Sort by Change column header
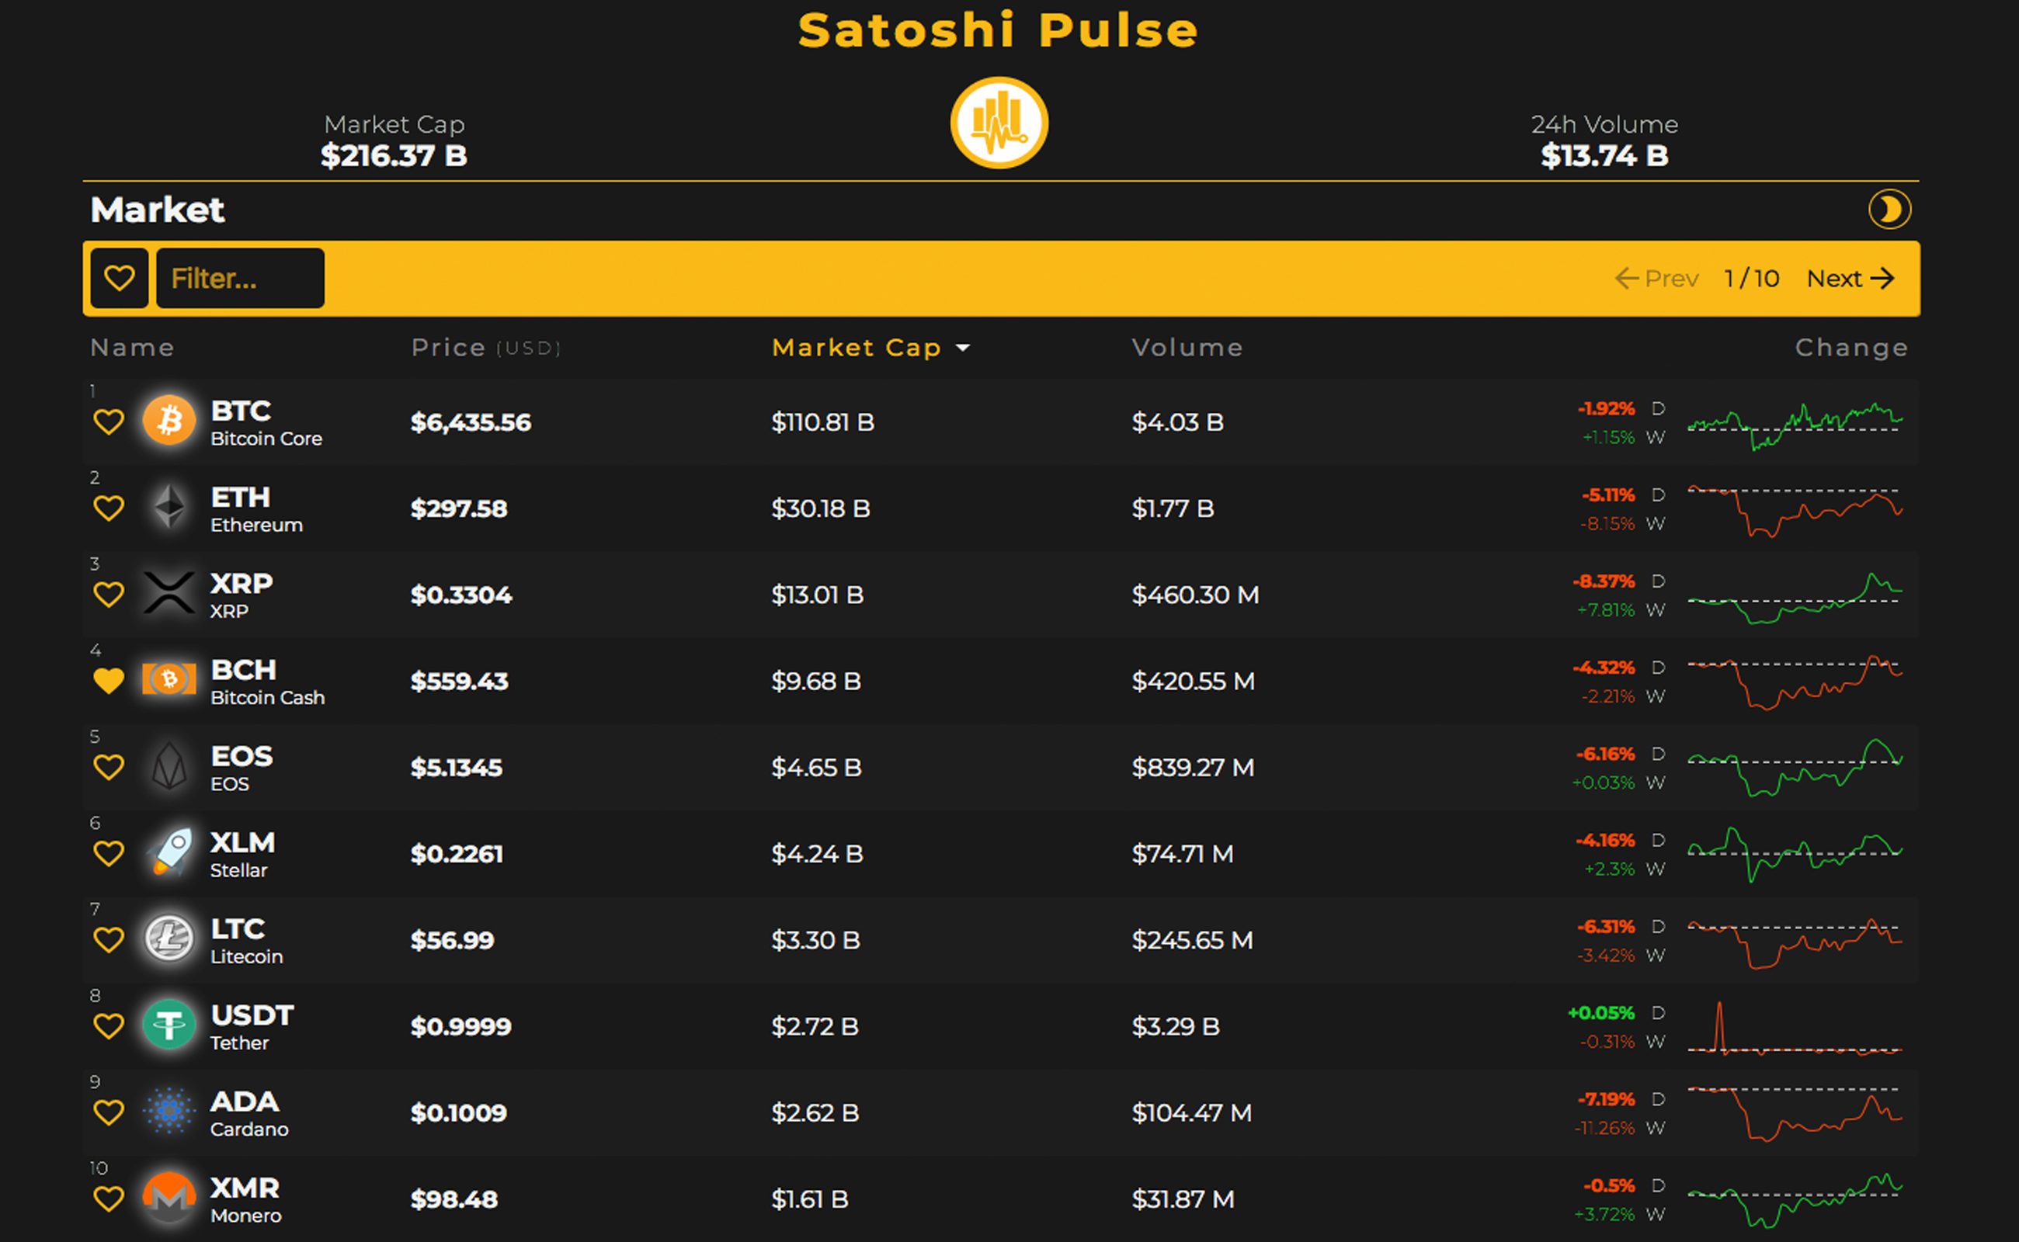This screenshot has width=2019, height=1242. click(x=1850, y=348)
